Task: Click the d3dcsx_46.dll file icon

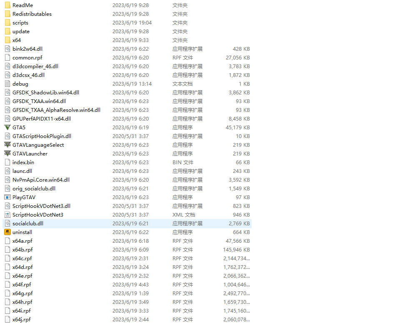Action: [7, 75]
